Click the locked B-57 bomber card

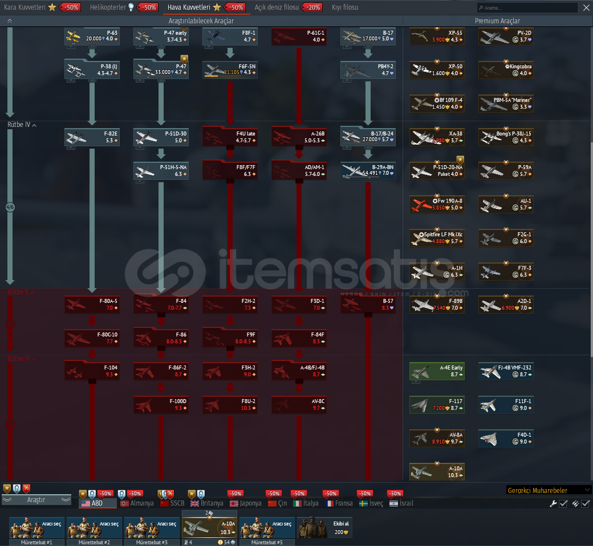coord(368,305)
